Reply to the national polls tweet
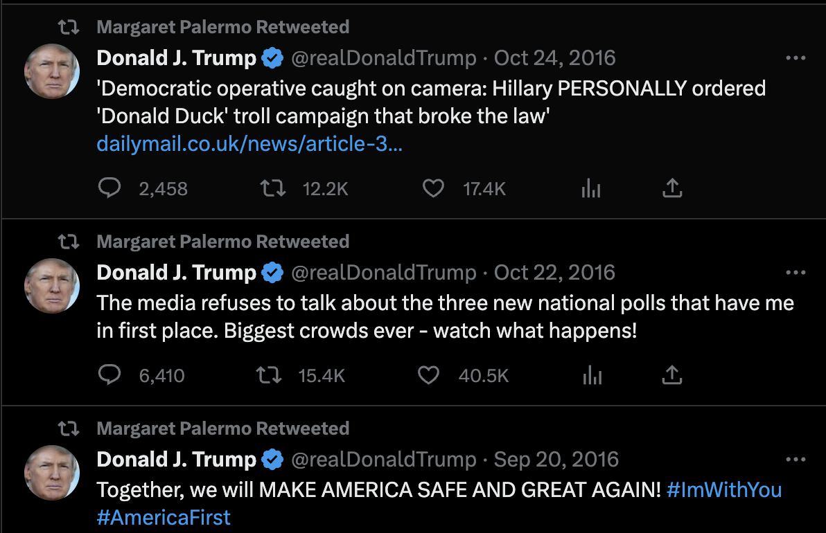The image size is (826, 533). [x=109, y=375]
